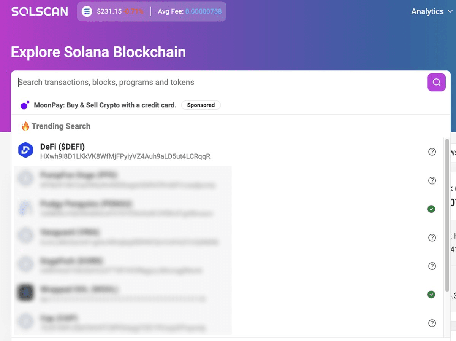Click the Sponsored badge
Screen dimensions: 456x341
[201, 105]
